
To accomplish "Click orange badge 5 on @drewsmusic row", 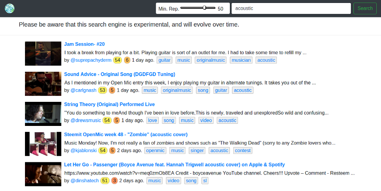I will coord(116,120).
